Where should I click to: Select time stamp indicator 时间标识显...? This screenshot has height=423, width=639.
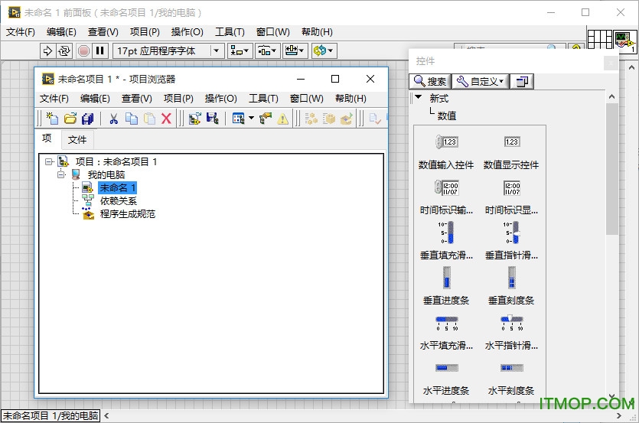click(511, 197)
